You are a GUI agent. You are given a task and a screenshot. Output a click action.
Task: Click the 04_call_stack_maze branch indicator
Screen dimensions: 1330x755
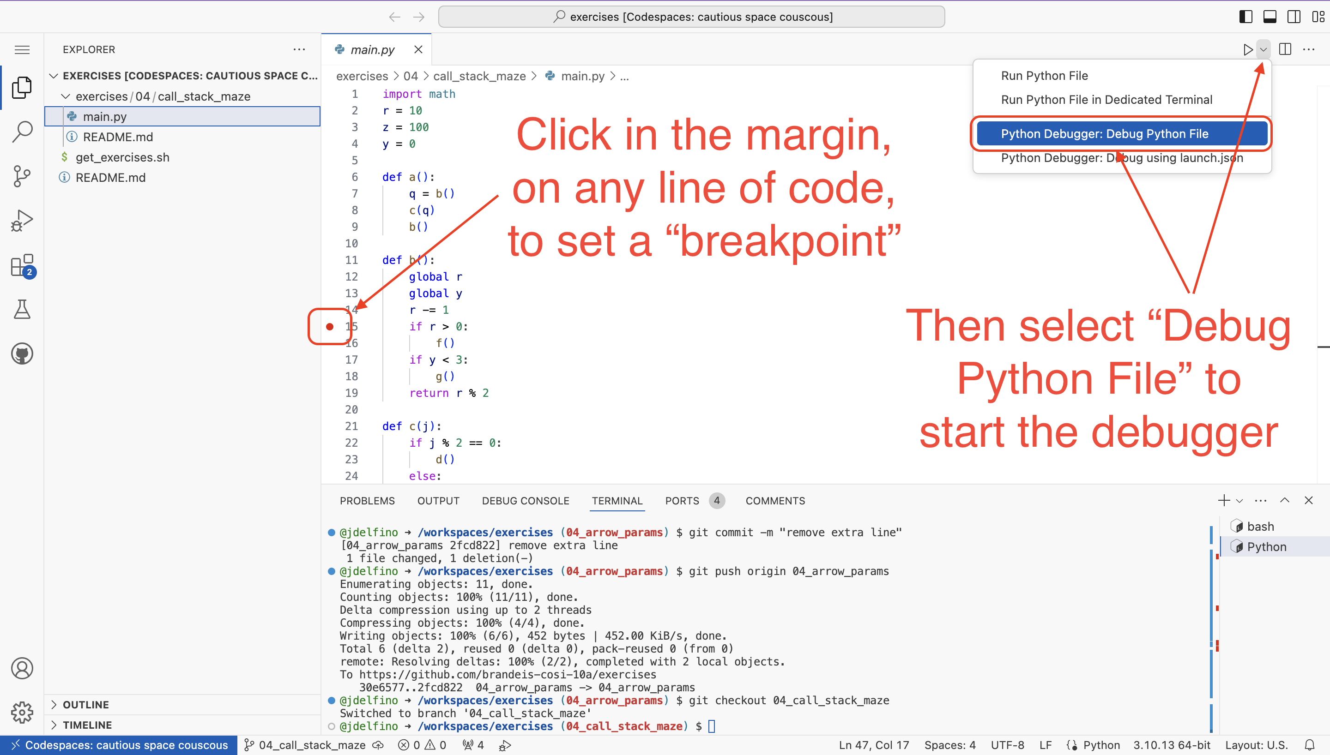(x=312, y=745)
